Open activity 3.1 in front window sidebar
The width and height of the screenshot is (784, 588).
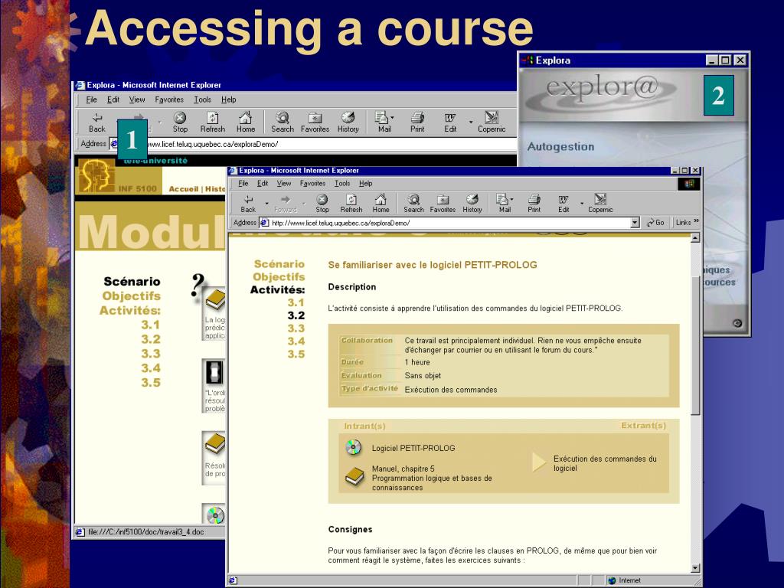tap(296, 302)
